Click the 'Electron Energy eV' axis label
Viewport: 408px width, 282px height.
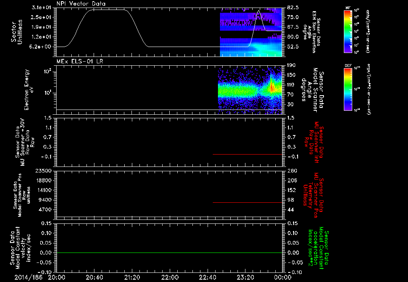(29, 90)
